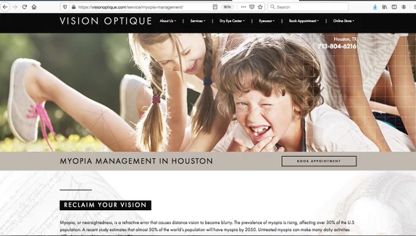The height and width of the screenshot is (236, 416).
Task: Expand the Online Store dropdown menu
Action: pyautogui.click(x=344, y=21)
